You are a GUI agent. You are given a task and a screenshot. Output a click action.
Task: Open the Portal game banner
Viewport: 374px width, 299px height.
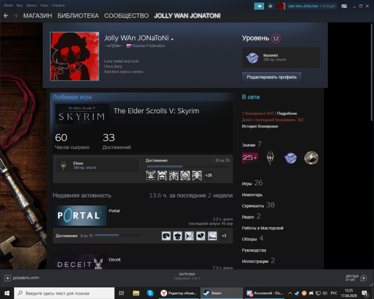pyautogui.click(x=80, y=216)
